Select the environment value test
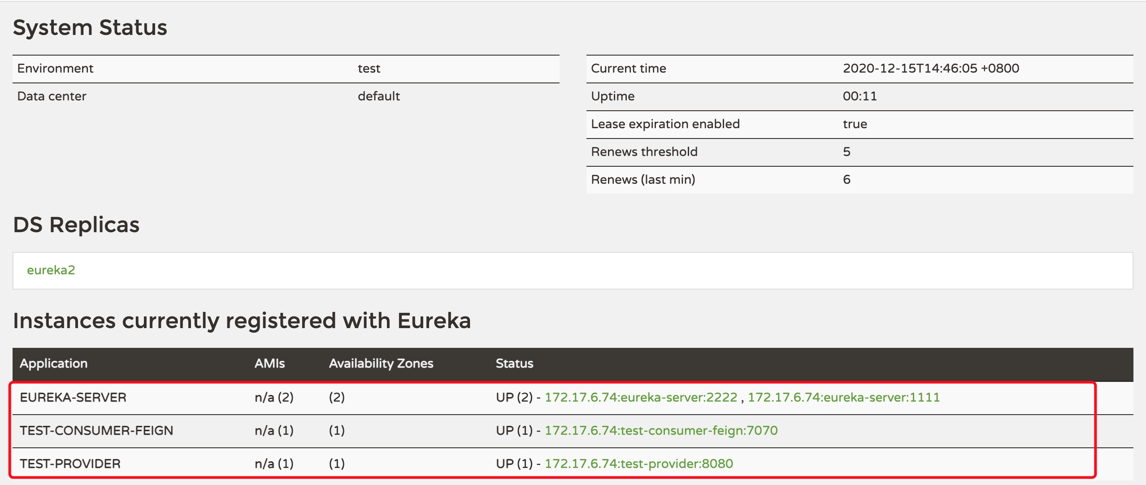The height and width of the screenshot is (485, 1146). click(x=369, y=68)
